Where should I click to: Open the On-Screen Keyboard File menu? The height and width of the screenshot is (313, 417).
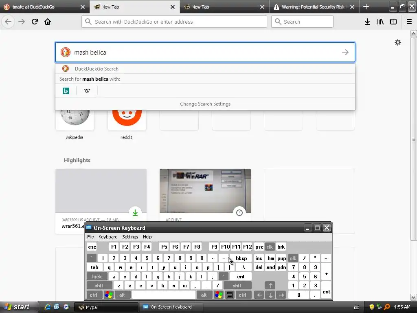point(90,237)
